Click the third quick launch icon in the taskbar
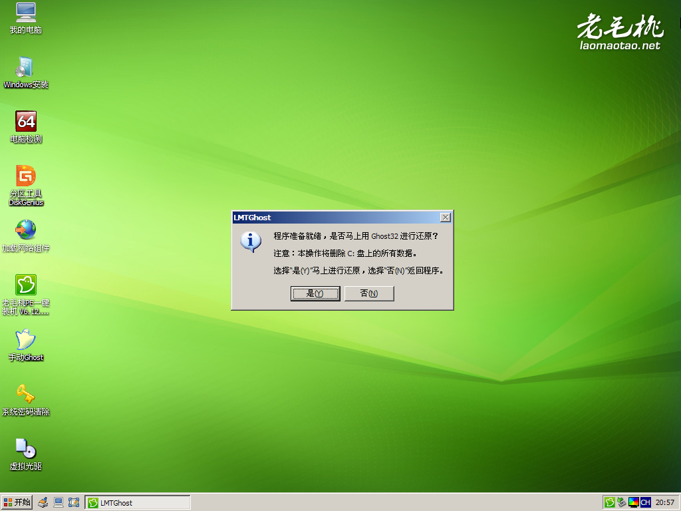Viewport: 681px width, 511px height. 74,503
